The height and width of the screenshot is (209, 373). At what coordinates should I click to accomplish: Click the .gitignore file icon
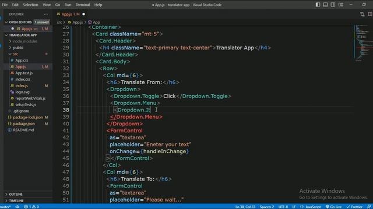point(9,111)
